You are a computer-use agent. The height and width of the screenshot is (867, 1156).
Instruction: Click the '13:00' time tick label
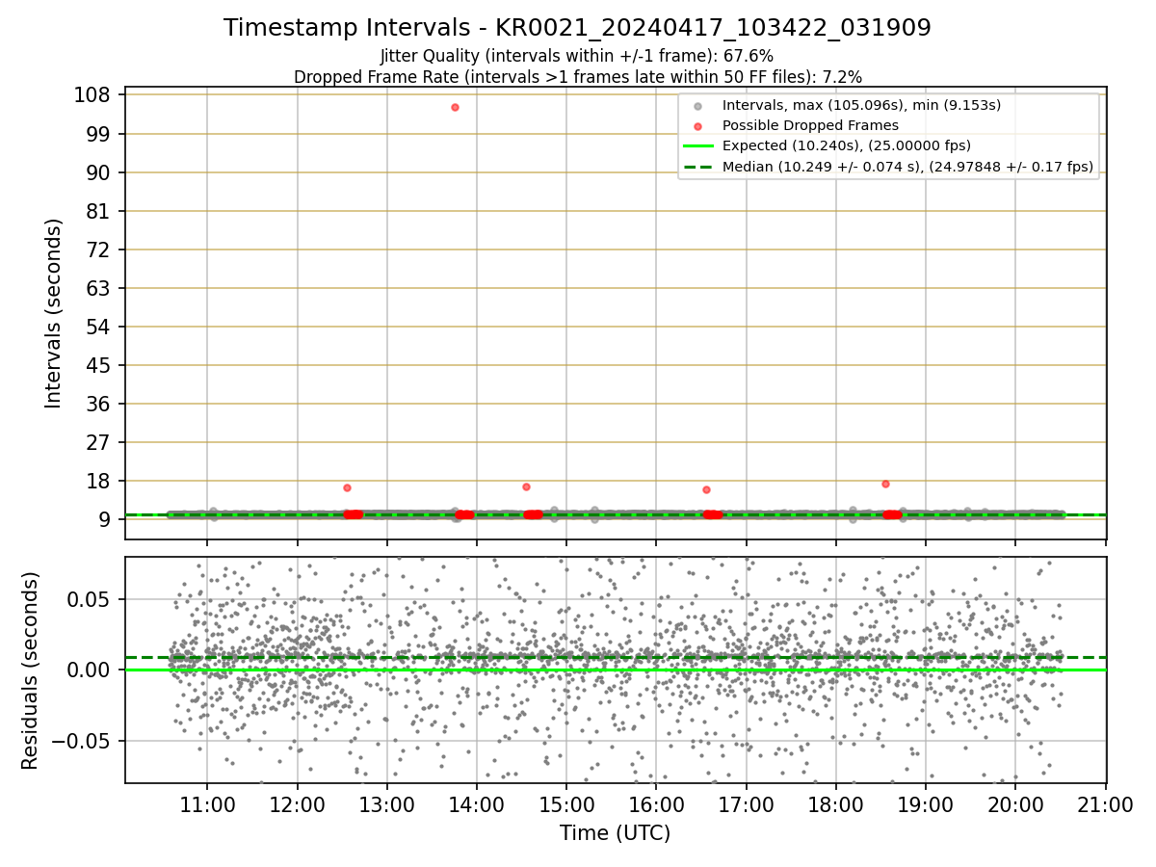click(386, 807)
